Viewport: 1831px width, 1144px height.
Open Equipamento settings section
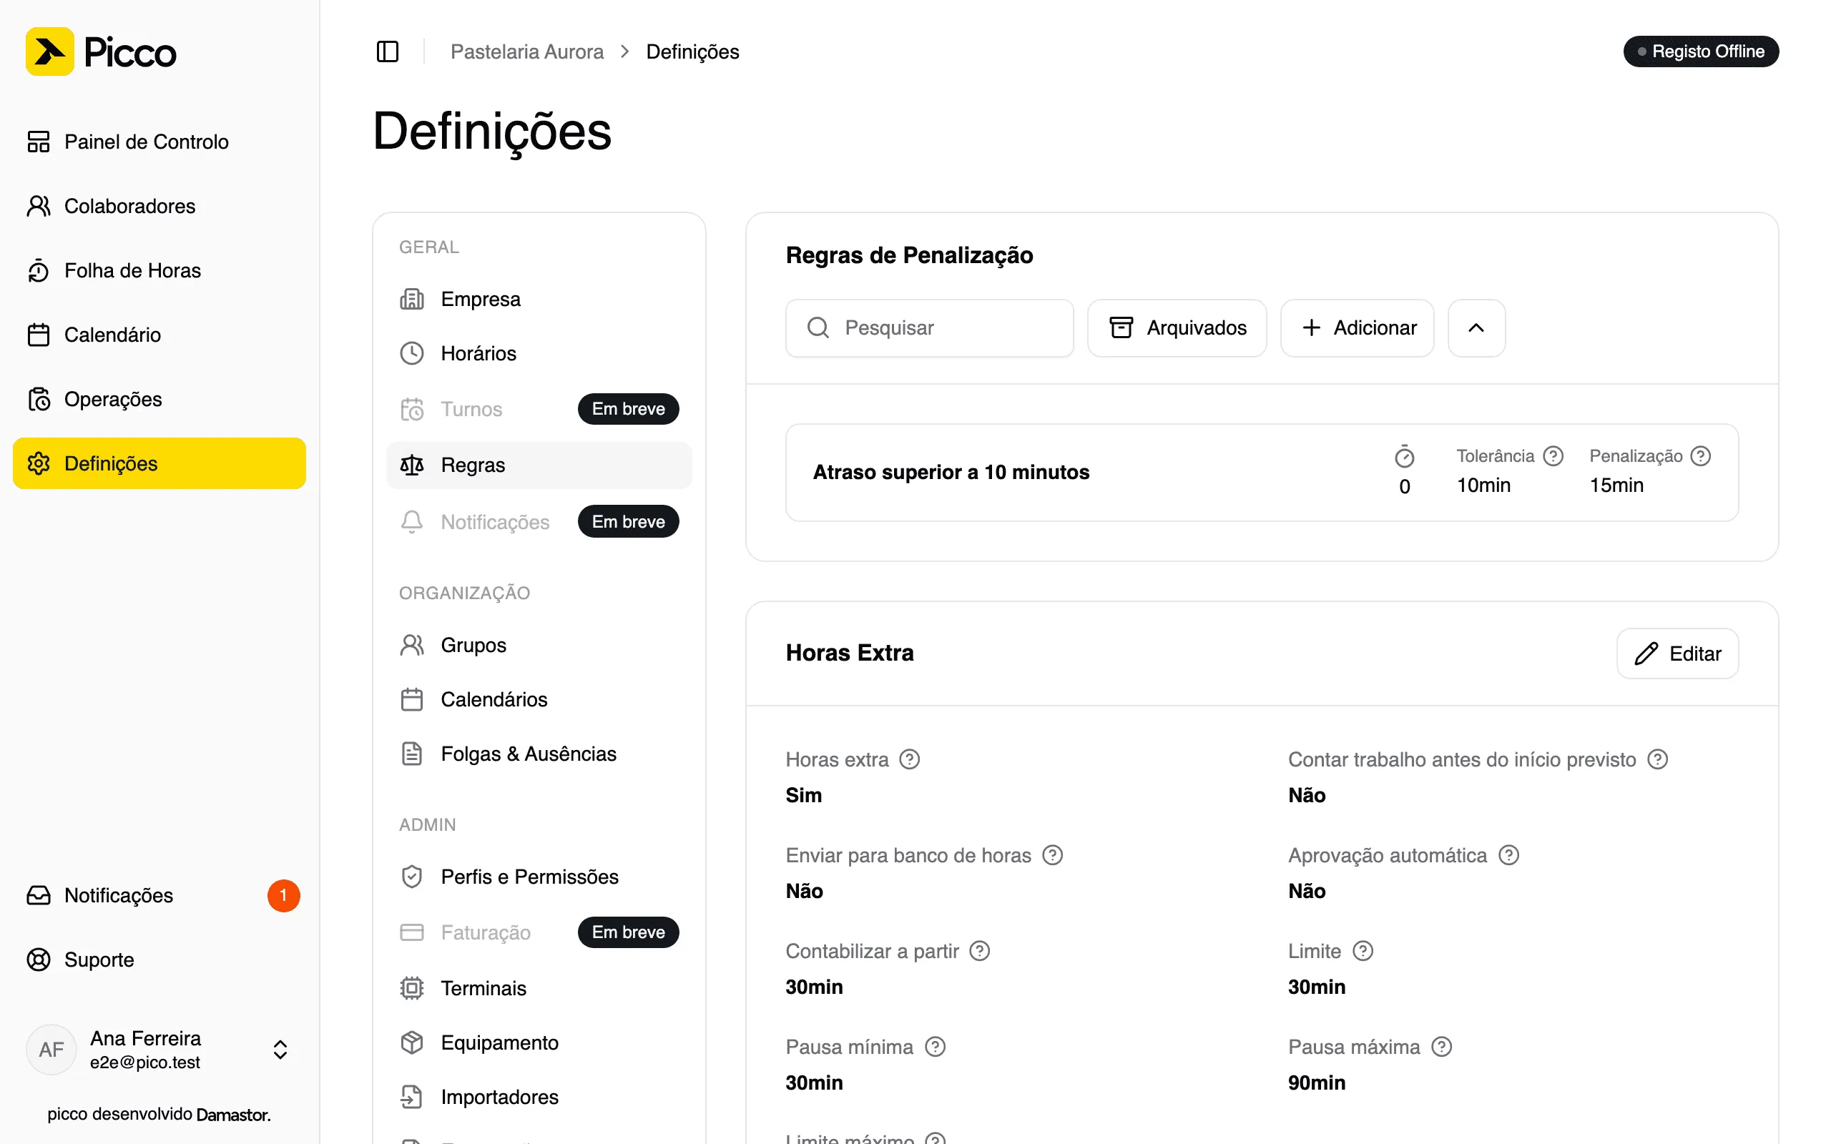[539, 1042]
